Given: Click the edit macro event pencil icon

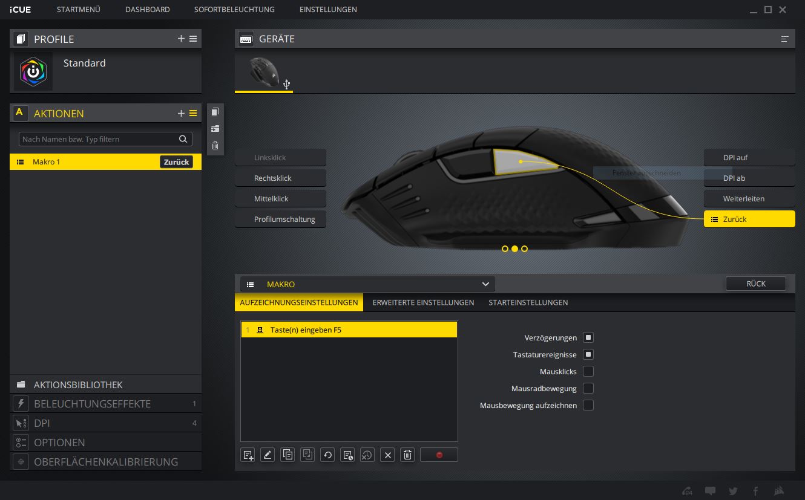Looking at the screenshot, I should 268,455.
